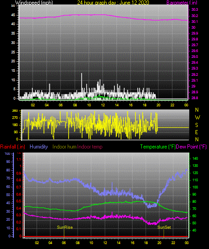
Task: Click the "Barometer (.in)" axis title
Action: click(182, 3)
